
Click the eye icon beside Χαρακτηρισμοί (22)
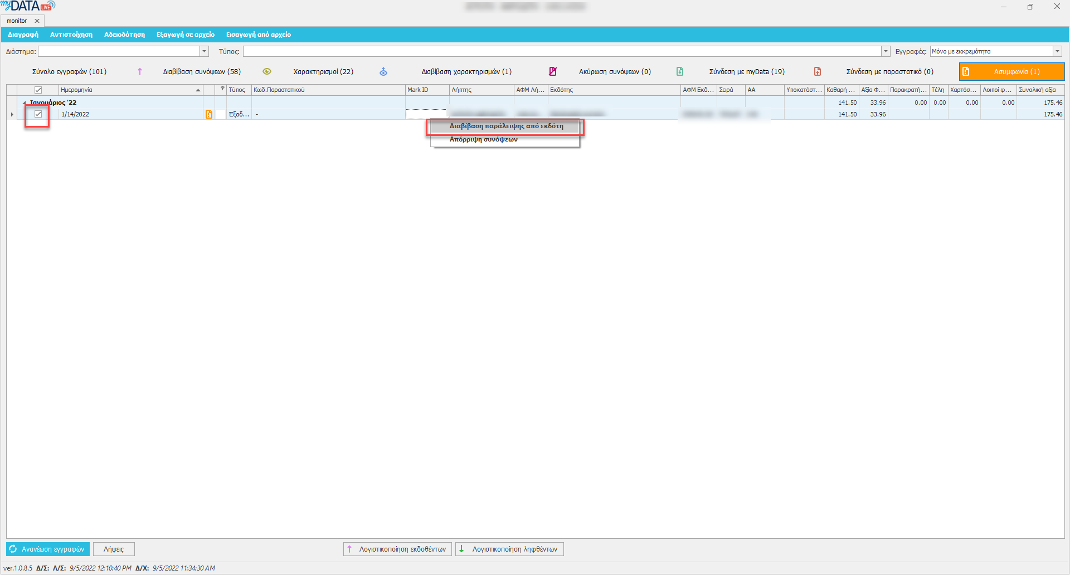pos(267,71)
